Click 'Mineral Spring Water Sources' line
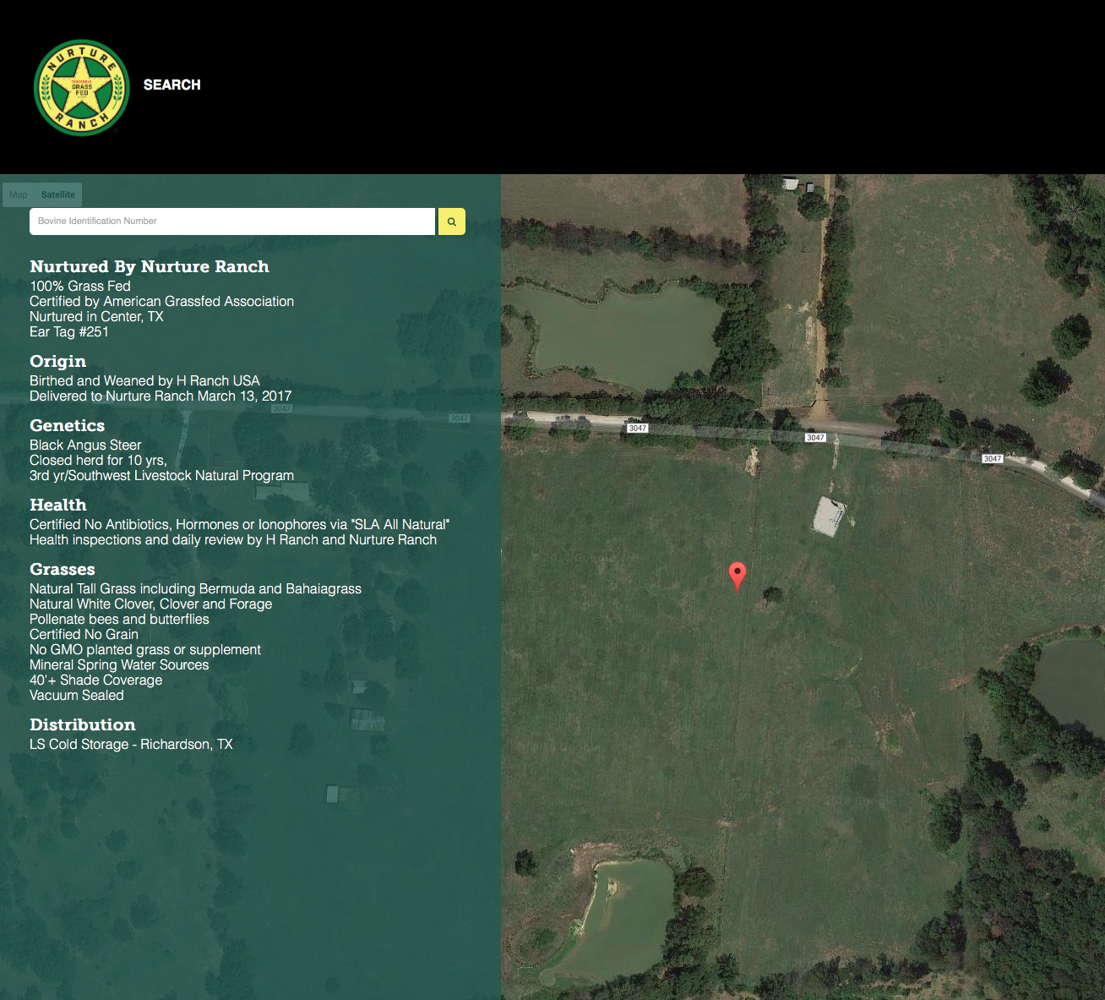The width and height of the screenshot is (1105, 1000). [x=119, y=665]
